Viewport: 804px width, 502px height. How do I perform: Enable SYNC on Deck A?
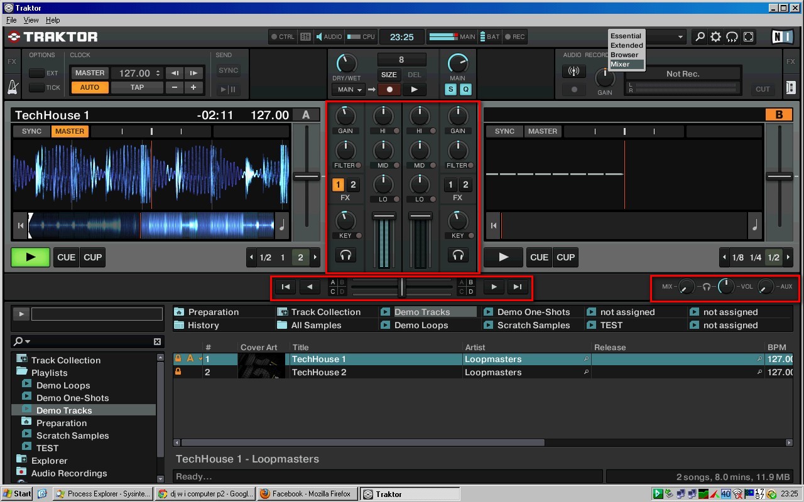tap(32, 131)
